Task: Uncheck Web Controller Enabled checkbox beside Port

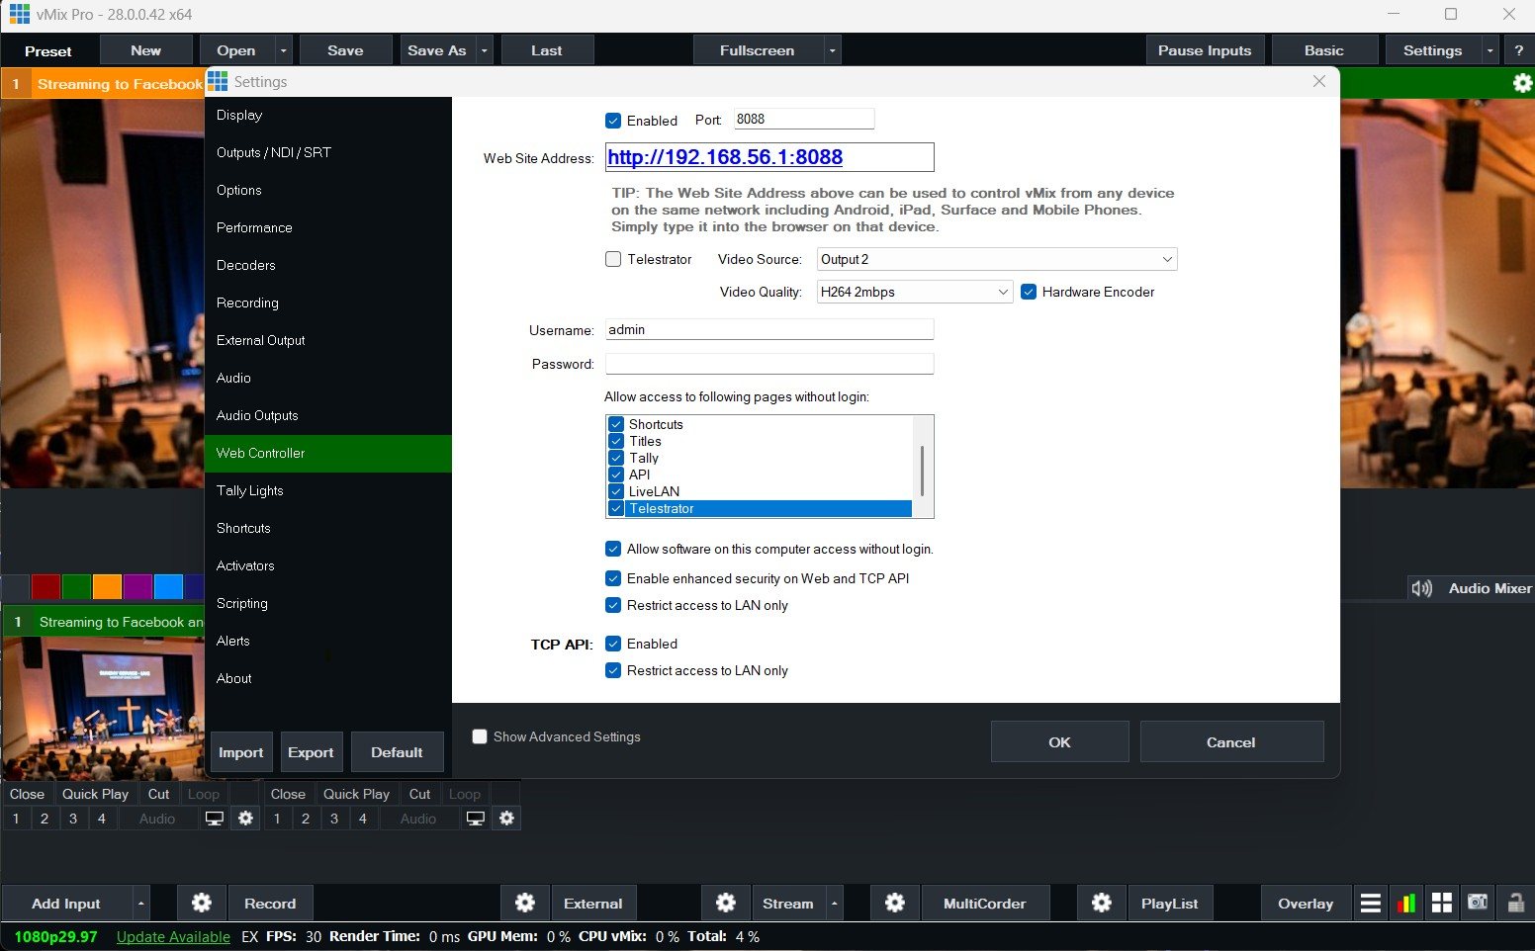Action: tap(613, 121)
